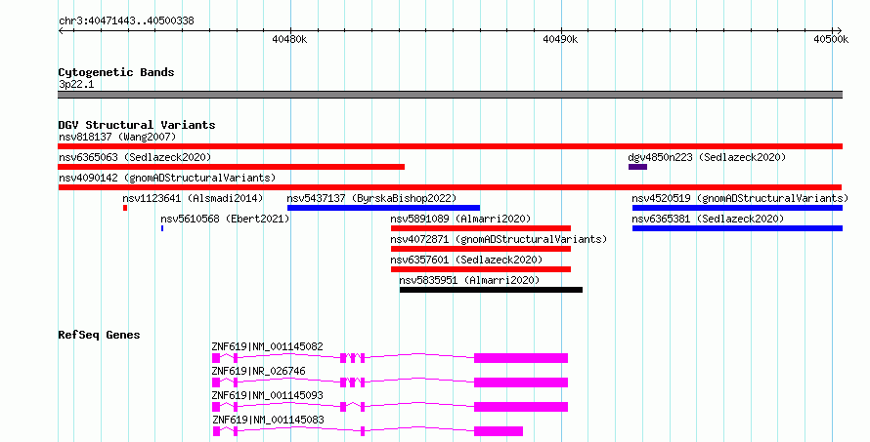Click the 40490k ruler tick label
Viewport: 870px width, 442px height.
560,39
